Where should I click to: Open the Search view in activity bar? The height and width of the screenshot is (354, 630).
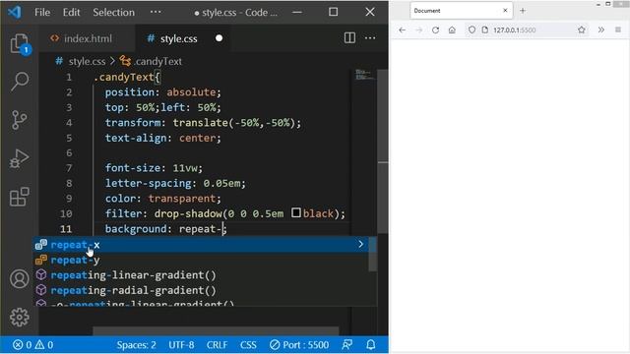(x=20, y=82)
